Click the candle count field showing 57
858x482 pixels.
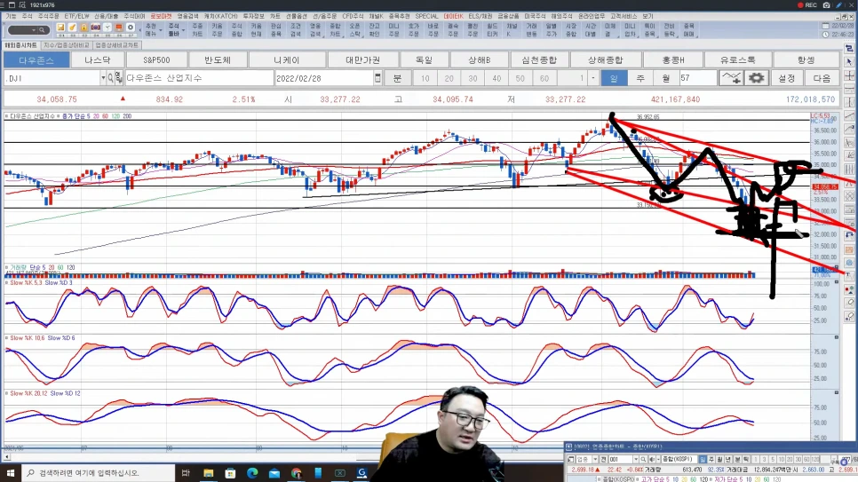(696, 78)
